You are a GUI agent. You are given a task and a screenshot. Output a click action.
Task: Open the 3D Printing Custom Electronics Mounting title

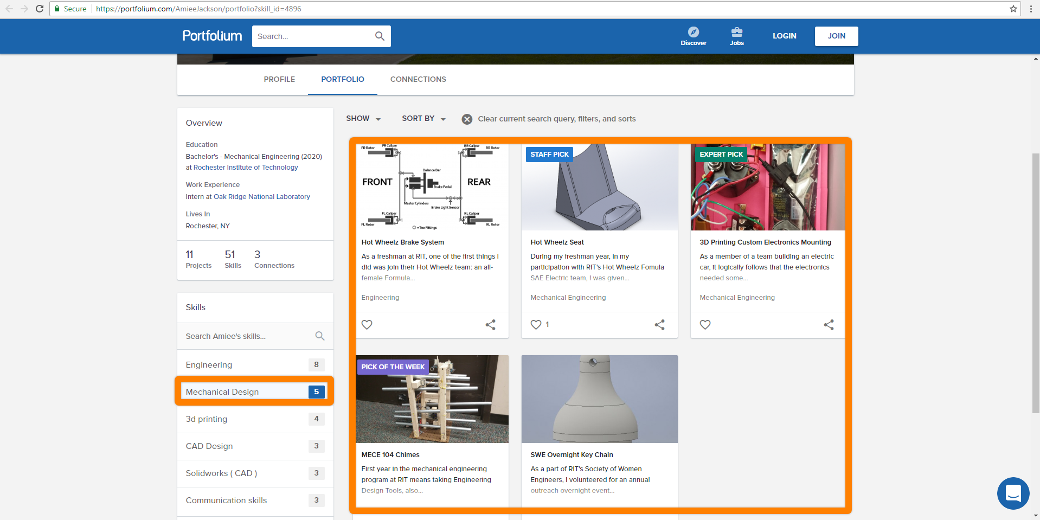pyautogui.click(x=766, y=242)
